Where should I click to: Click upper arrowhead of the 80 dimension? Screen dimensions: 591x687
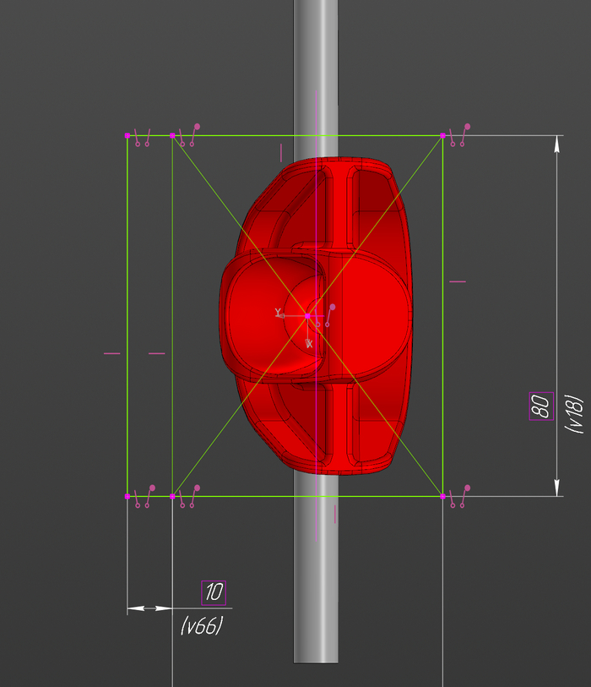(556, 145)
